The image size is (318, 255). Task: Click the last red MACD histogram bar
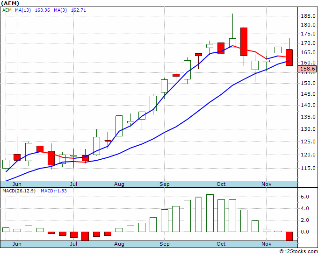(x=289, y=236)
